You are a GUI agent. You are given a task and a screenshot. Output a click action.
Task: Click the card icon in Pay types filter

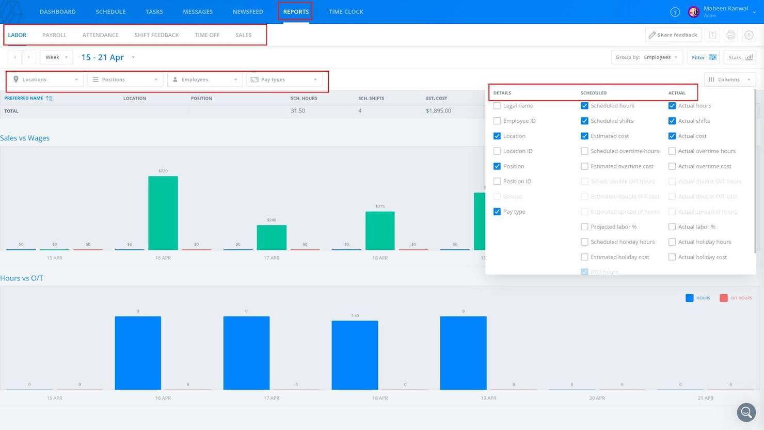coord(254,79)
